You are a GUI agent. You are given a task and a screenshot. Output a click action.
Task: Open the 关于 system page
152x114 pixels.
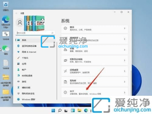(x=95, y=92)
